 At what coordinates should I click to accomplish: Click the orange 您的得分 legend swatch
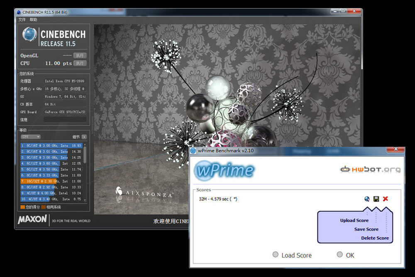22,207
